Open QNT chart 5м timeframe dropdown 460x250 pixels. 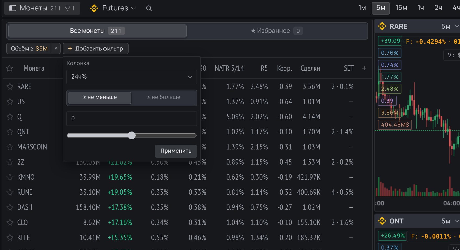450,221
